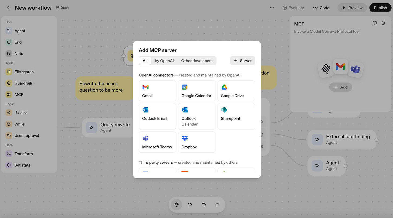This screenshot has width=393, height=218.
Task: Open the Code view
Action: (x=321, y=8)
